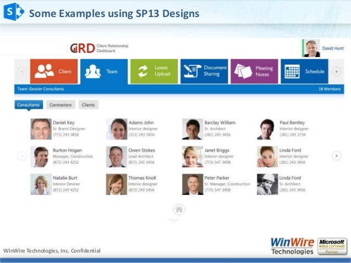
Task: Click the name Peter Parker
Action: click(217, 178)
